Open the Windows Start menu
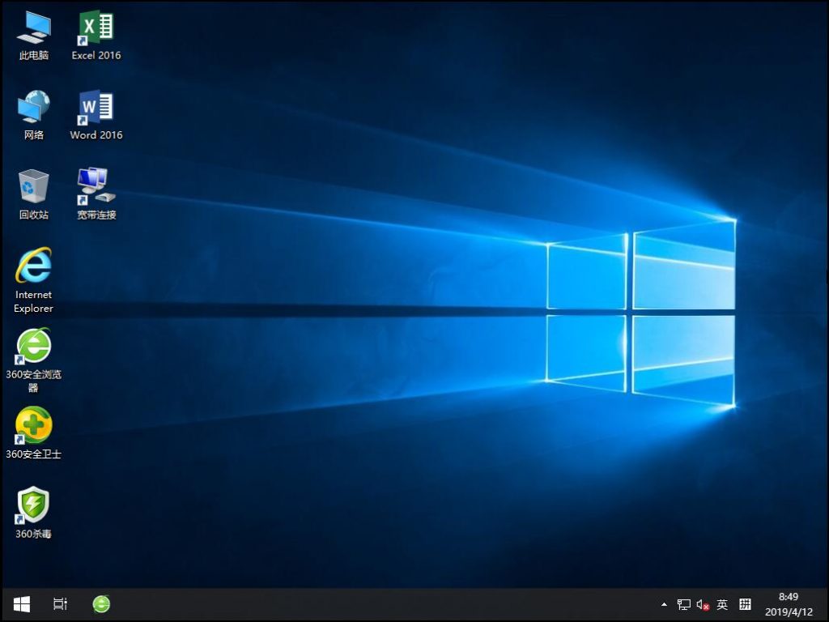This screenshot has width=829, height=622. tap(22, 604)
